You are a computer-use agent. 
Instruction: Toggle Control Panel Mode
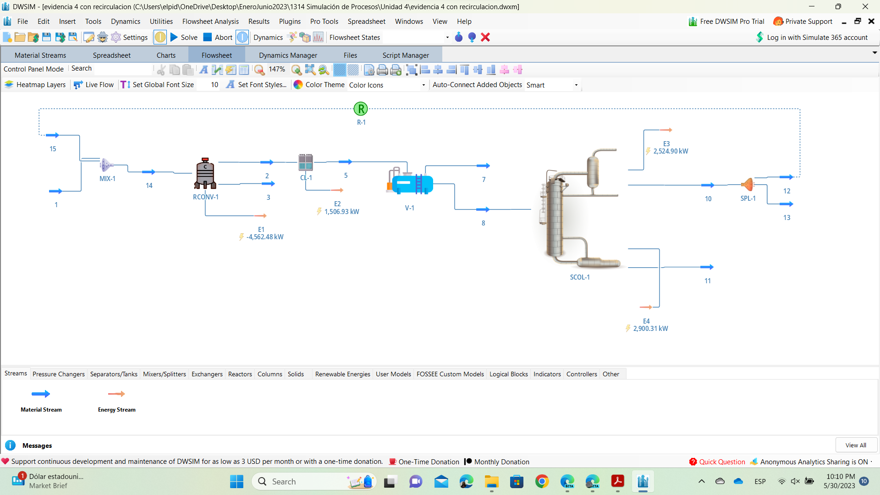(33, 69)
